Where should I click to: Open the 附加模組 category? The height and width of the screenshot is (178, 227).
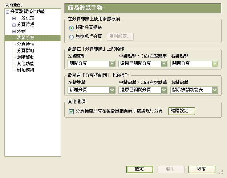coord(25,70)
